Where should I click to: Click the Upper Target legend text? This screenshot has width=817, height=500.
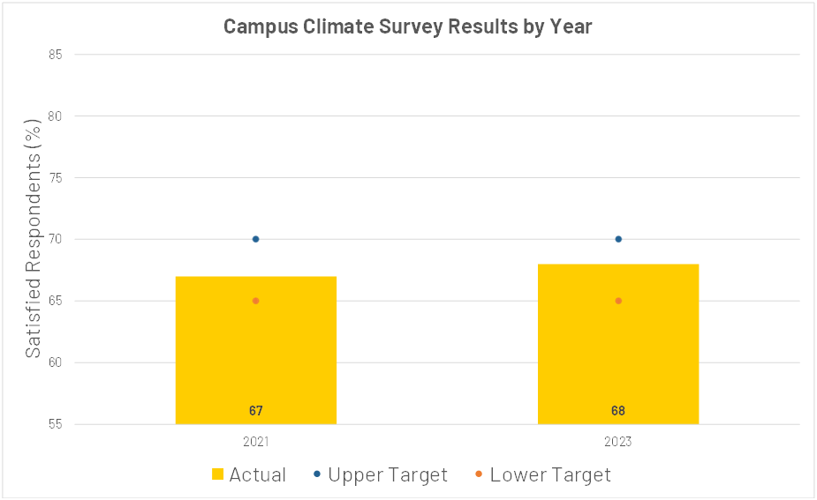388,474
